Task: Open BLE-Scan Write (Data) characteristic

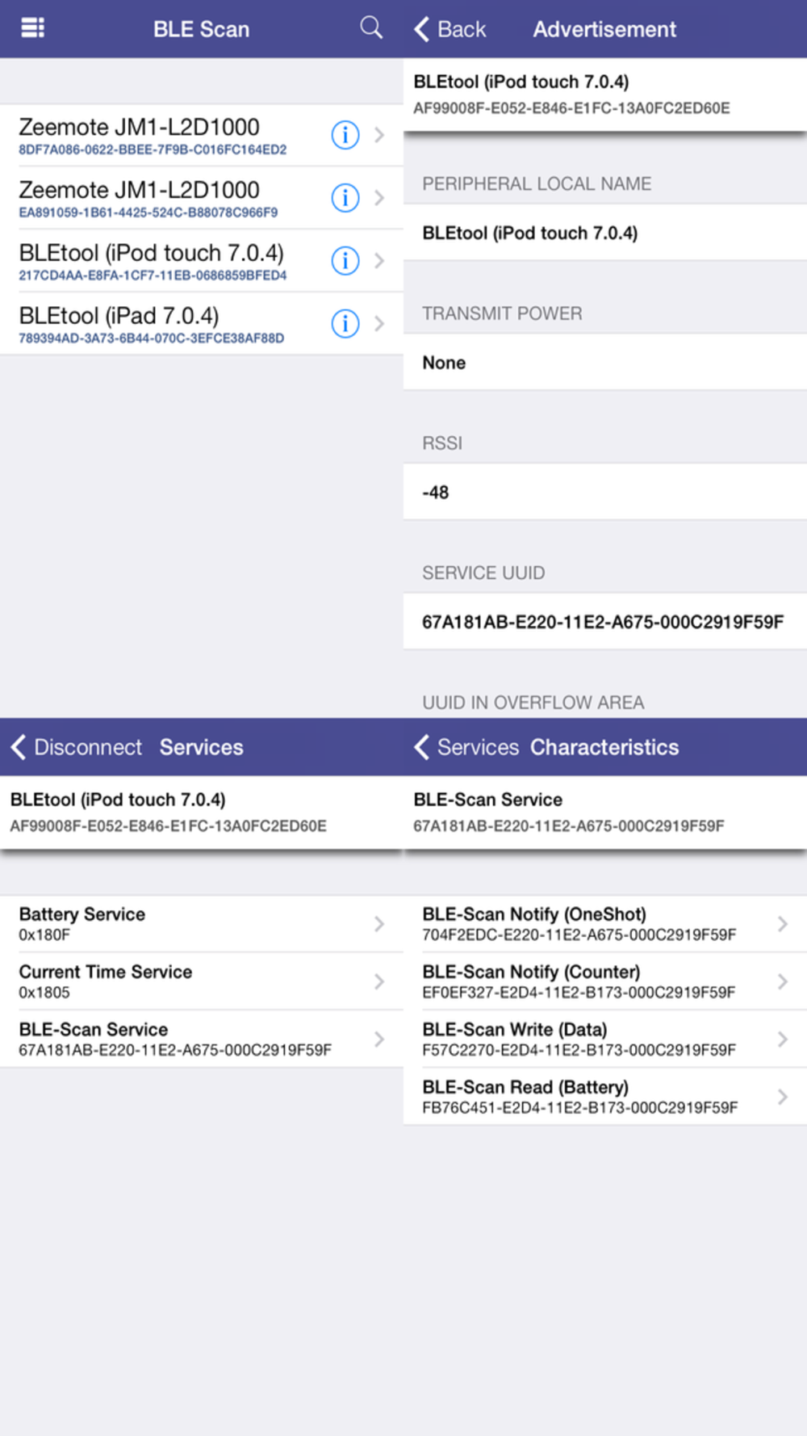Action: pyautogui.click(x=605, y=1039)
